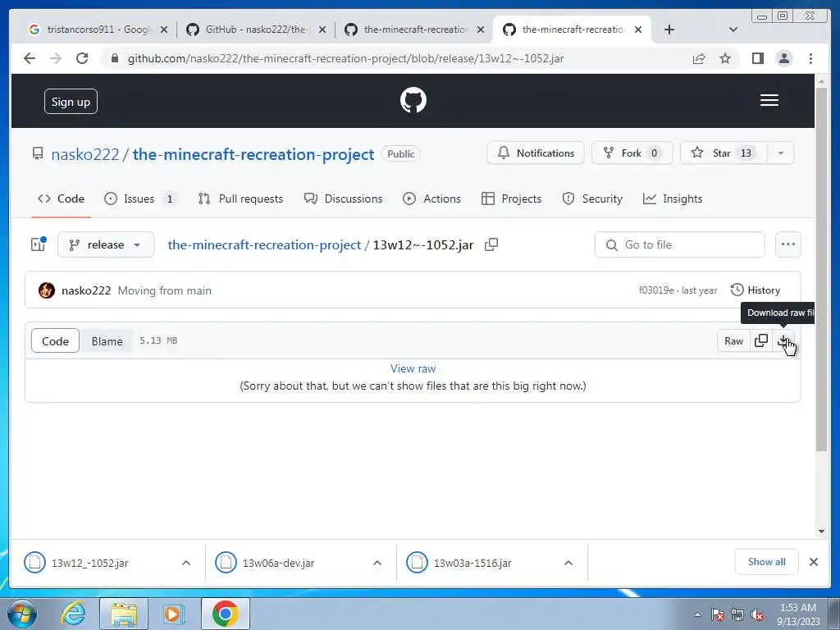The width and height of the screenshot is (840, 630).
Task: Select the Code view toggle
Action: (x=55, y=340)
